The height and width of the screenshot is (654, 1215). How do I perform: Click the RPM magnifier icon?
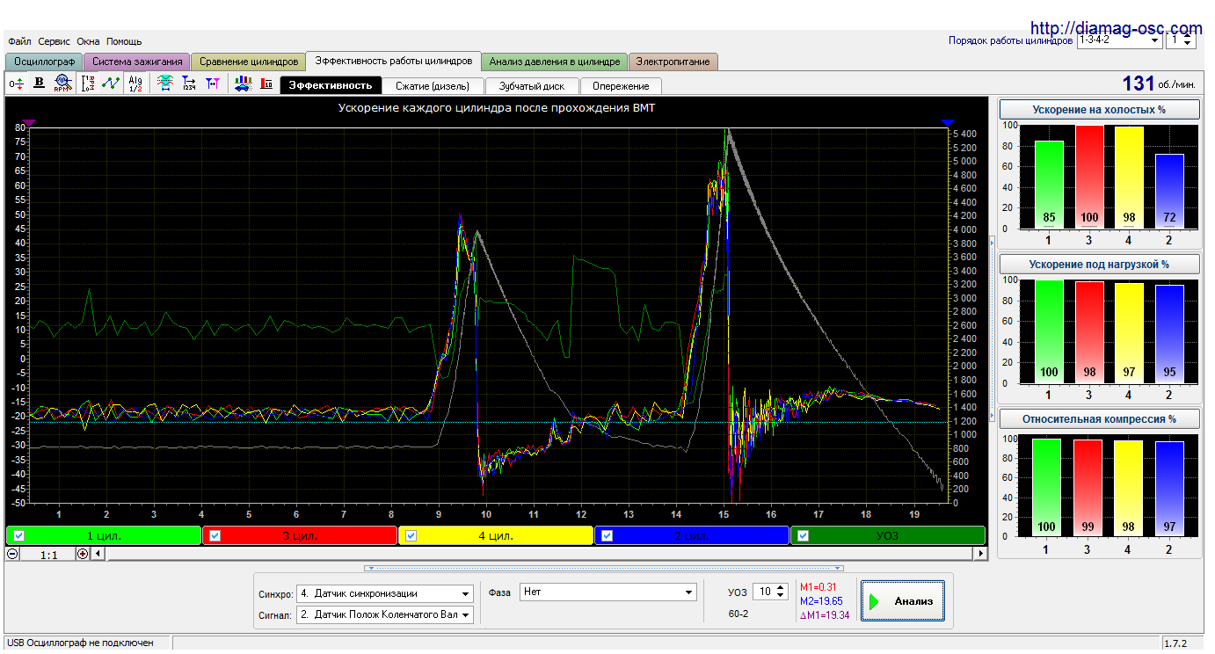pos(62,84)
